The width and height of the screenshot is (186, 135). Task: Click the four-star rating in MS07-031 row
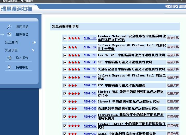point(74,38)
